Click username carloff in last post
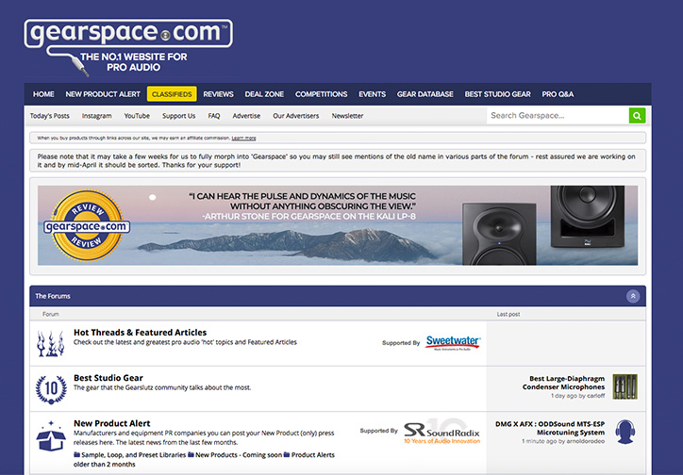 (595, 396)
